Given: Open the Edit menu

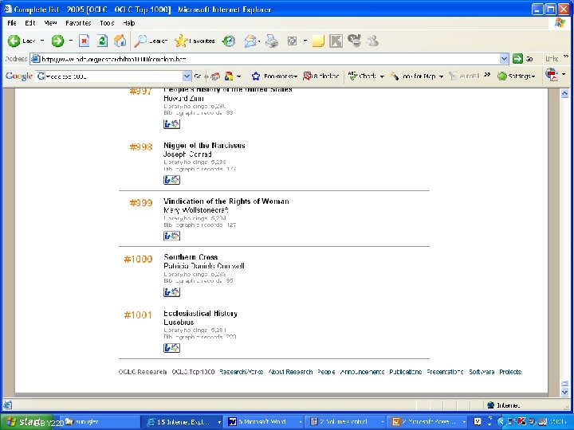Looking at the screenshot, I should [30, 23].
